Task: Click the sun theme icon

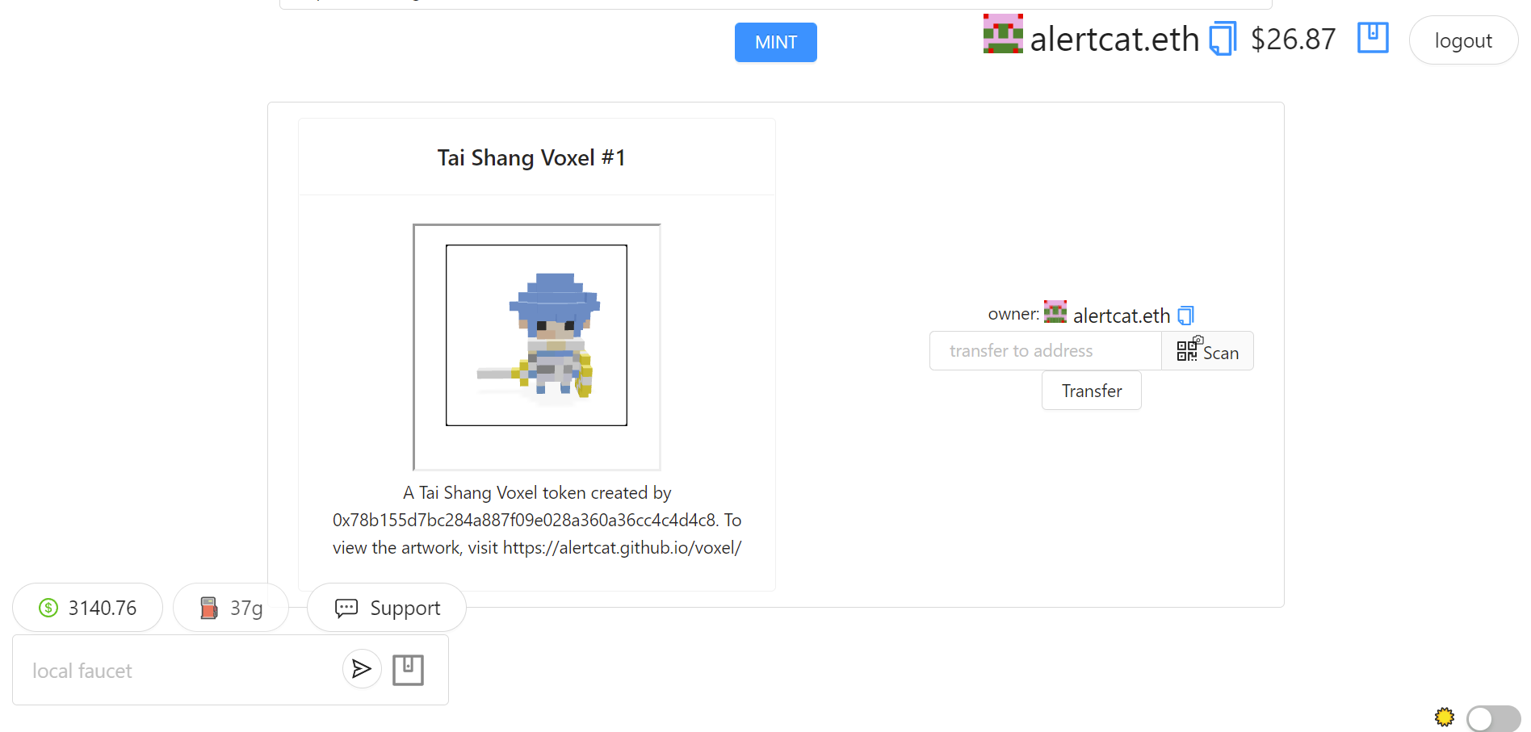Action: [1445, 717]
